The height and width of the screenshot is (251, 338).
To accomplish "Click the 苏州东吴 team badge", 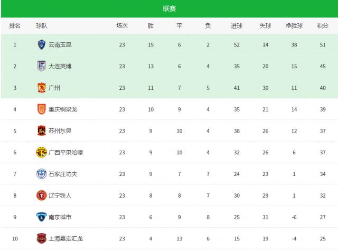I will pyautogui.click(x=41, y=131).
